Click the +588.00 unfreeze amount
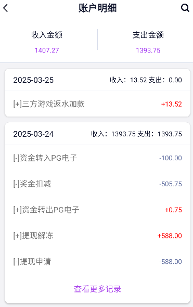 (170, 236)
